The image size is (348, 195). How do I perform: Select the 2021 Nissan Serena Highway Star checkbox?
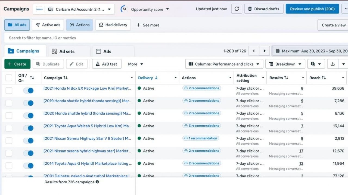[9, 141]
